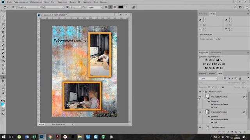Open the Файл menu
Viewport: 250px width, 140px height.
pos(9,2)
